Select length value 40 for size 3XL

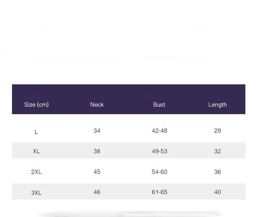[x=218, y=192]
